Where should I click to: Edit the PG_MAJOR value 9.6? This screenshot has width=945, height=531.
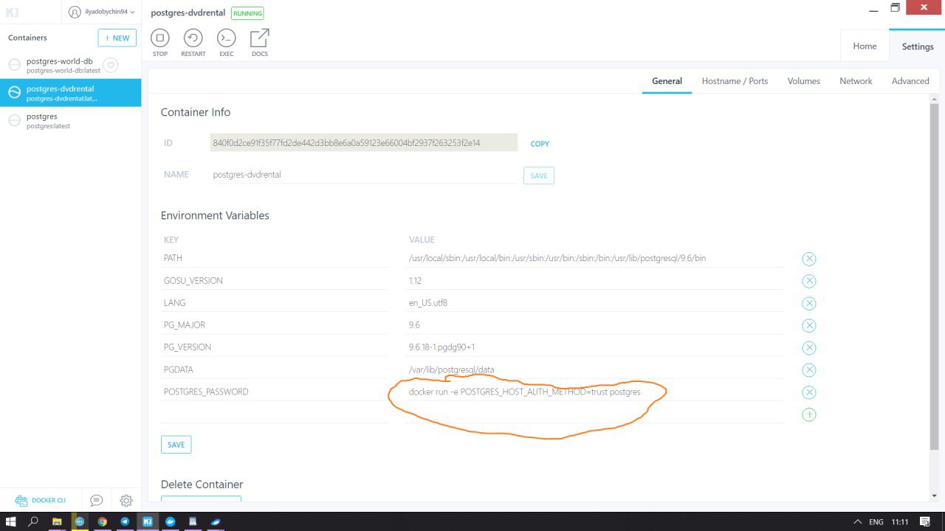tap(596, 324)
